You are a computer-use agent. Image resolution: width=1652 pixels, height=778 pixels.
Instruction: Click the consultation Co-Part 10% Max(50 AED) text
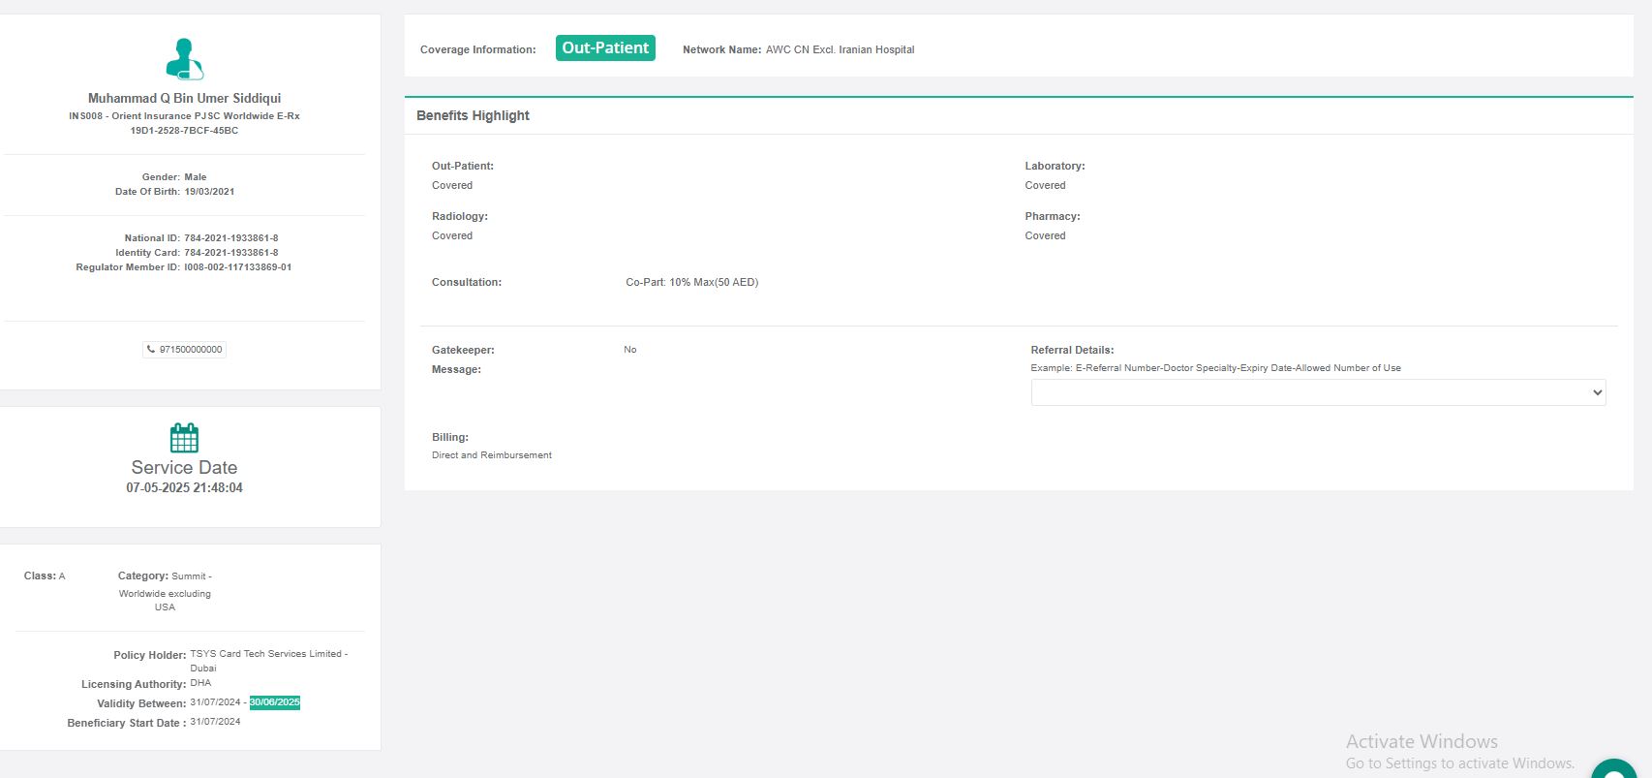point(691,283)
